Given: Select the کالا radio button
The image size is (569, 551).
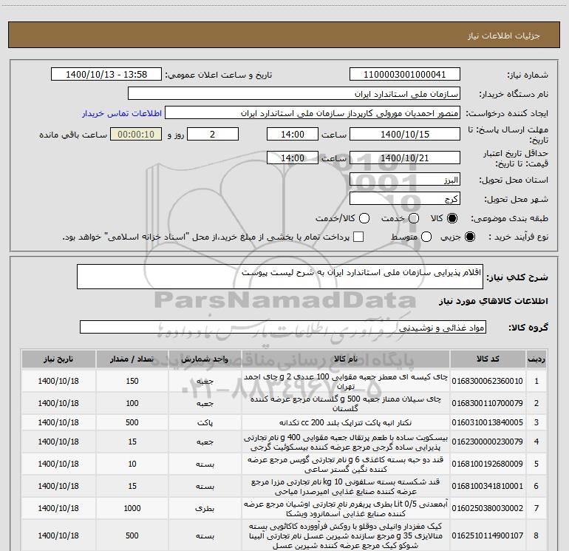Looking at the screenshot, I should (452, 218).
